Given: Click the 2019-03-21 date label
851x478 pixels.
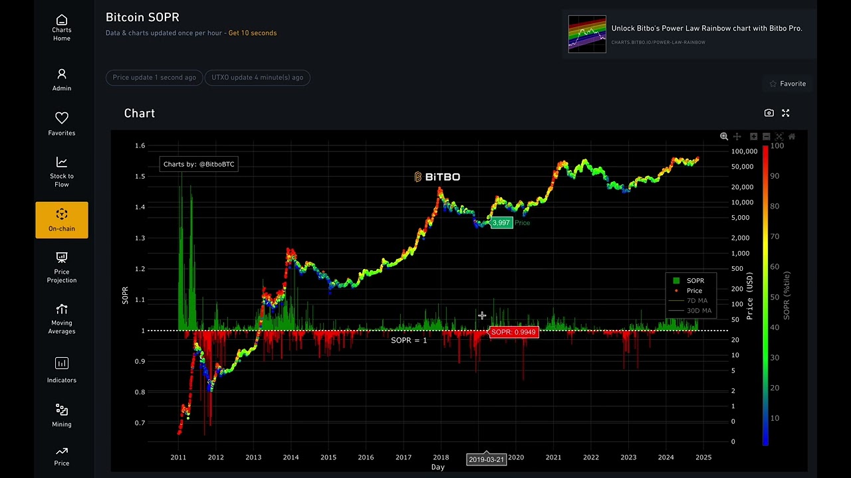Looking at the screenshot, I should [x=486, y=459].
